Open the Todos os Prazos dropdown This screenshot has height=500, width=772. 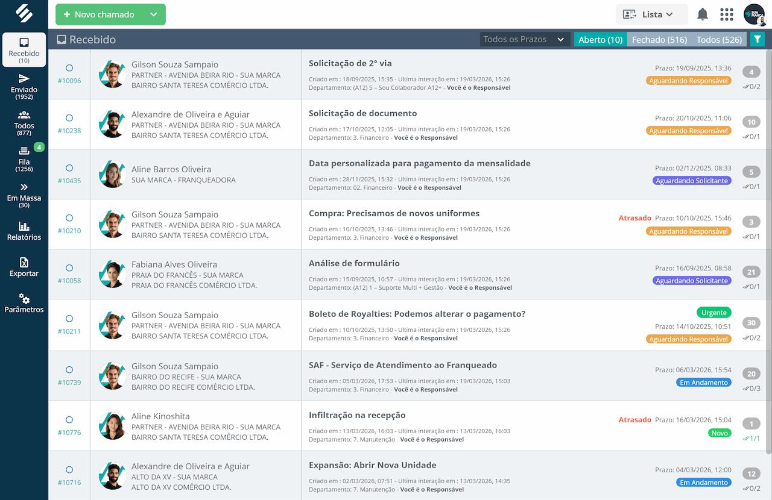point(522,39)
